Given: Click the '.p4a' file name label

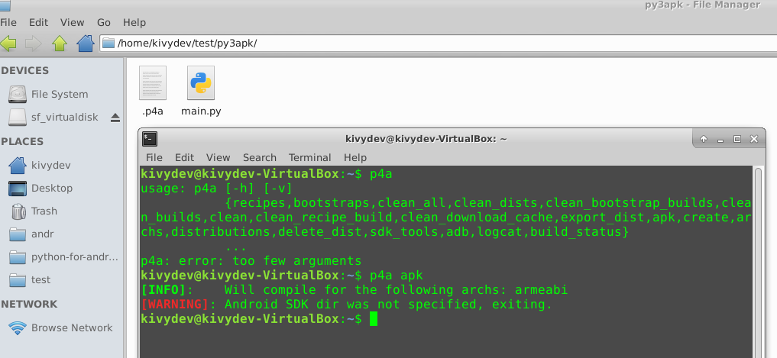Looking at the screenshot, I should pos(153,111).
